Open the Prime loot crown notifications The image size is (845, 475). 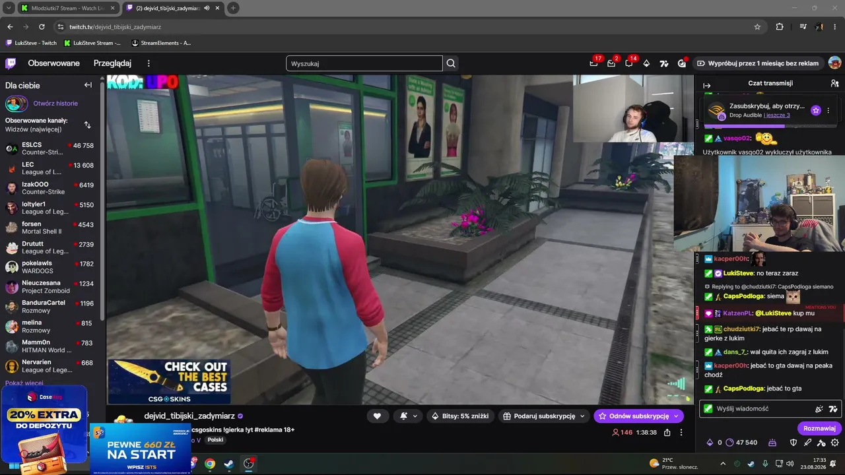coord(594,63)
